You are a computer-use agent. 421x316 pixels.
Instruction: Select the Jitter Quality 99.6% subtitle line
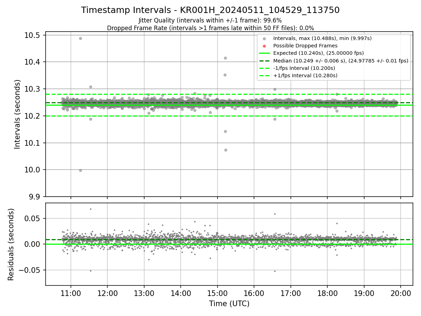210,20
